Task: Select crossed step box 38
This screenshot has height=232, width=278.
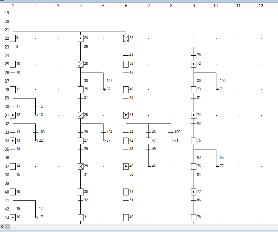Action: [126, 38]
